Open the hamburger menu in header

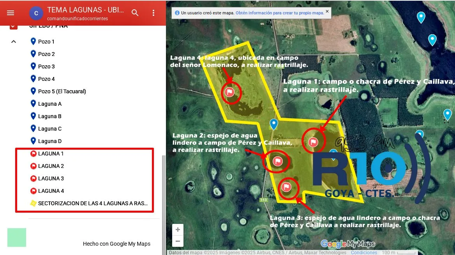point(11,13)
